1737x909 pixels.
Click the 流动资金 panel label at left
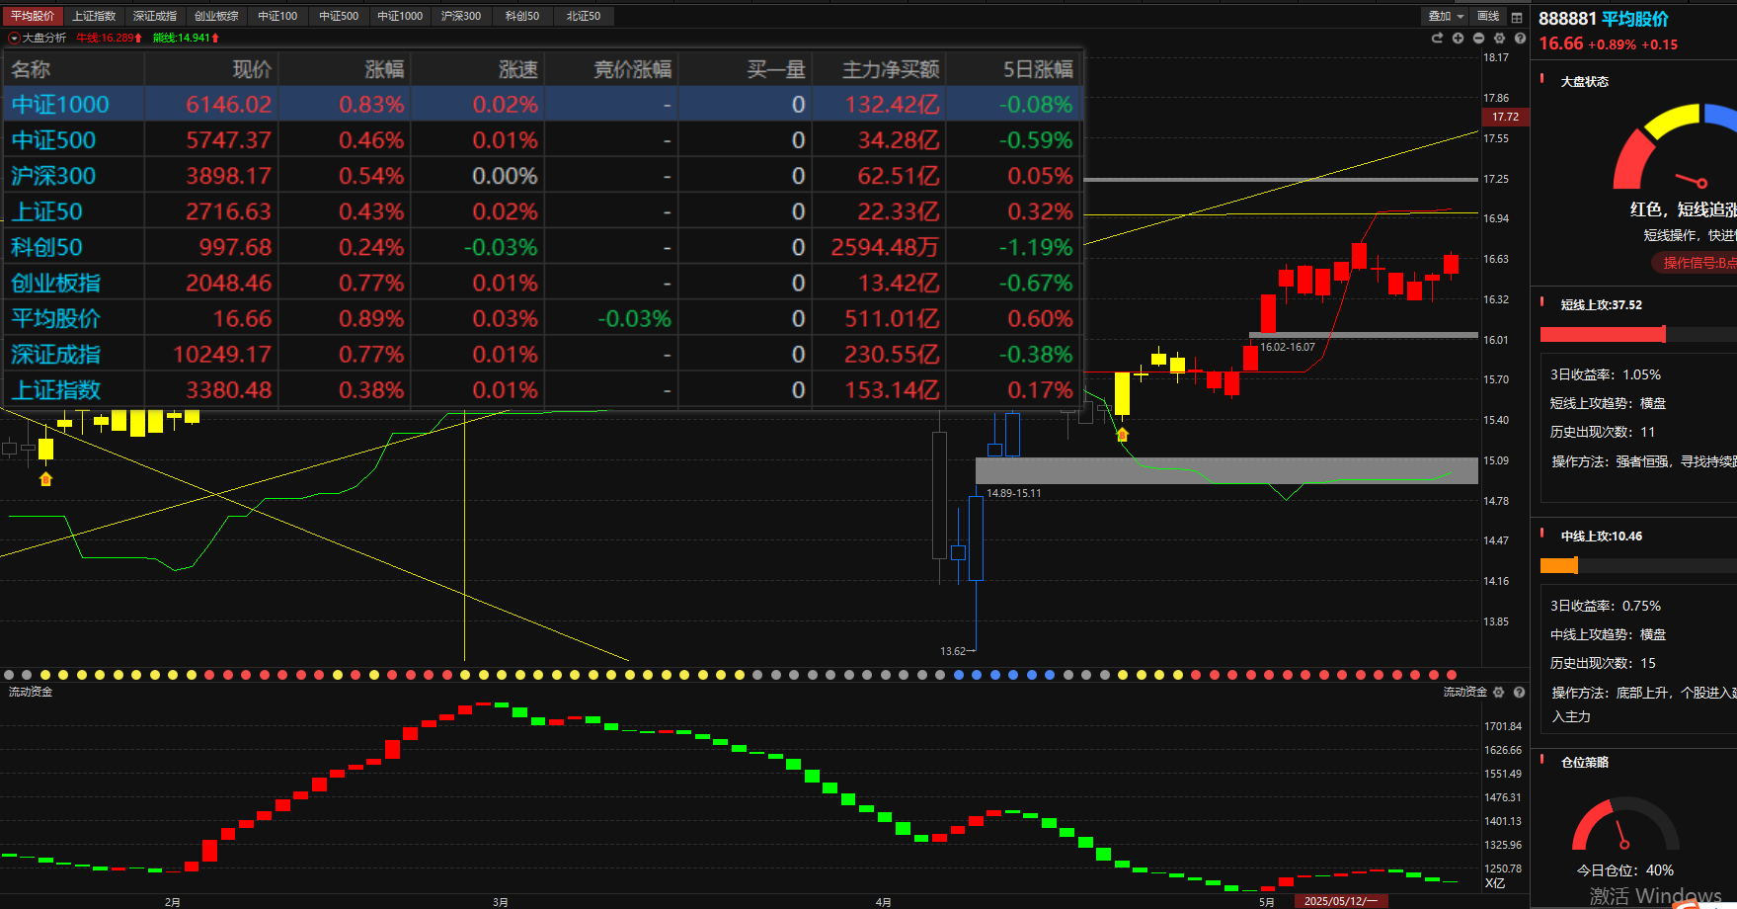pos(31,692)
